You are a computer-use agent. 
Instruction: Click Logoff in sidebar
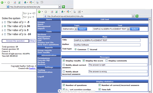pos(41,77)
